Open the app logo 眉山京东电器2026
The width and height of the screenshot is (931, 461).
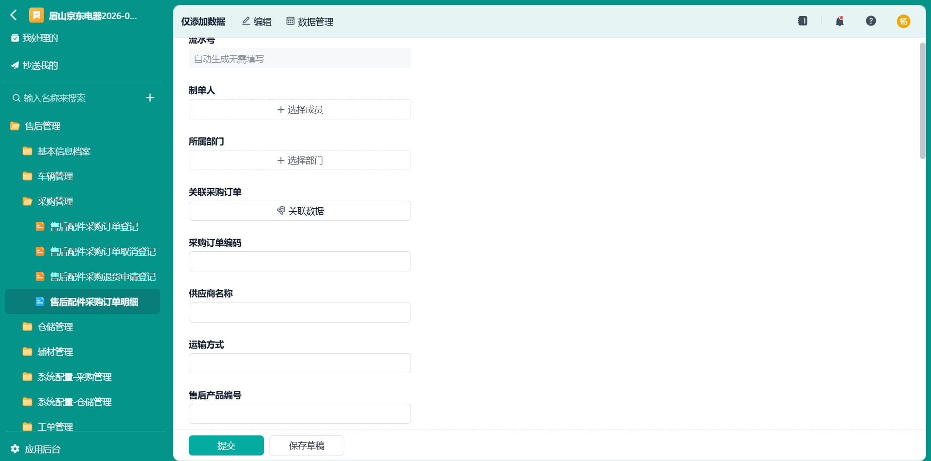click(x=37, y=16)
